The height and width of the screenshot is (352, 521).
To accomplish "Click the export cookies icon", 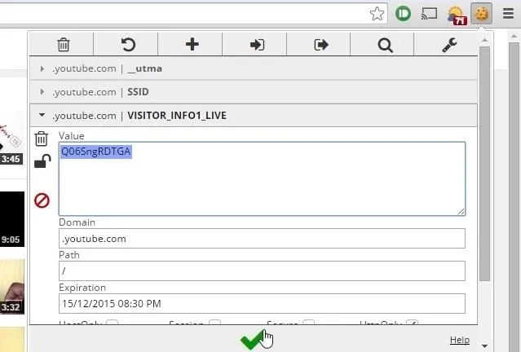I will tap(321, 45).
